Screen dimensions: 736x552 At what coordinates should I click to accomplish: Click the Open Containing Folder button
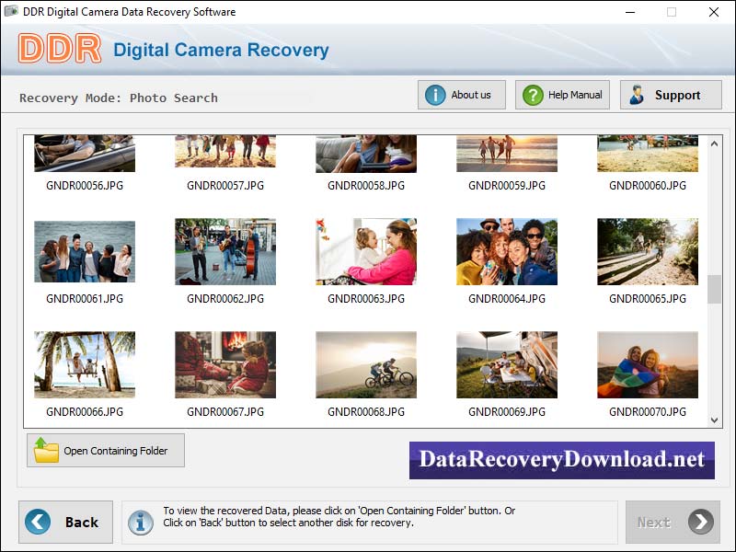click(105, 450)
